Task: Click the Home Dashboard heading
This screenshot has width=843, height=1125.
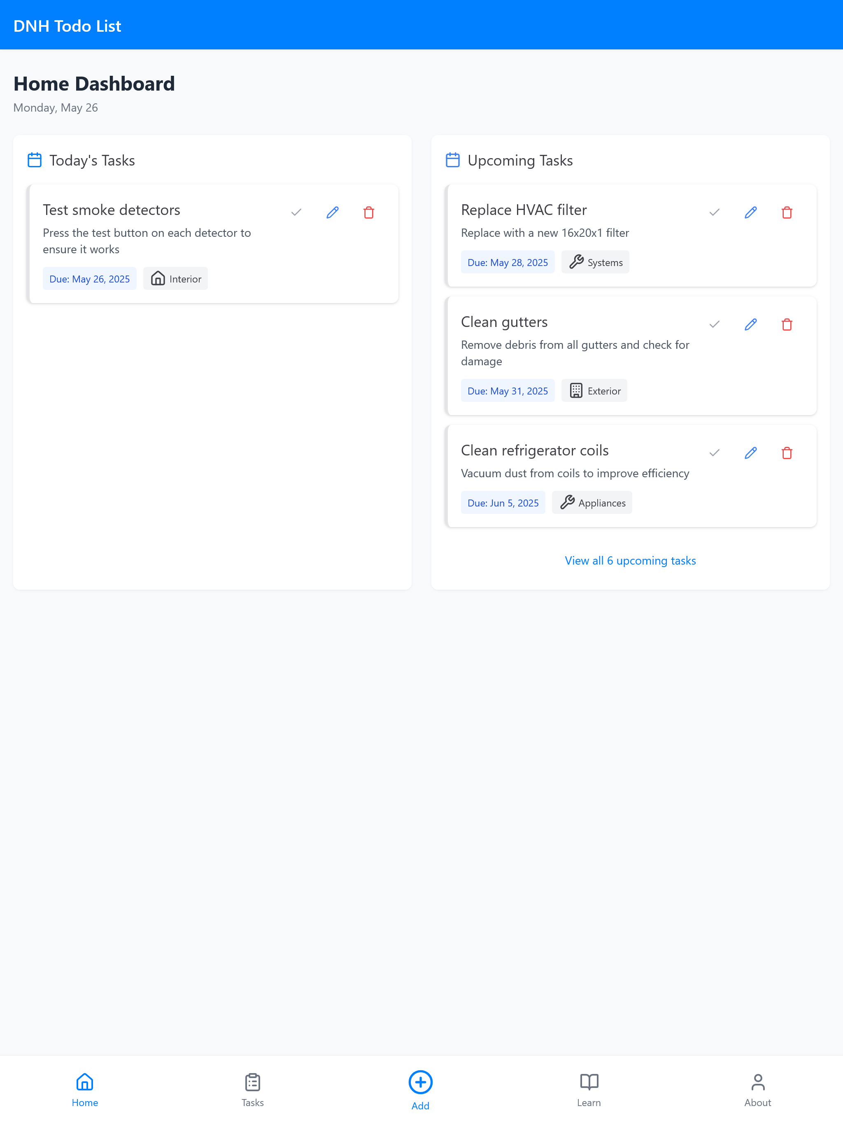Action: (94, 84)
